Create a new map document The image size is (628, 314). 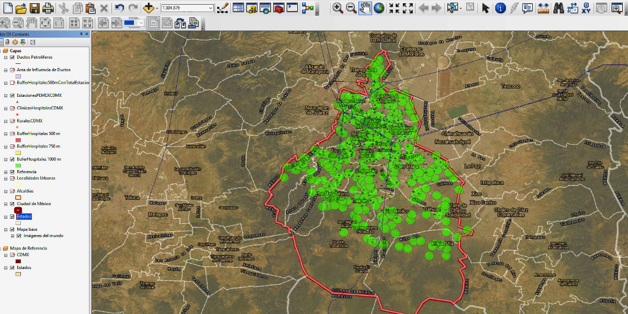8,8
